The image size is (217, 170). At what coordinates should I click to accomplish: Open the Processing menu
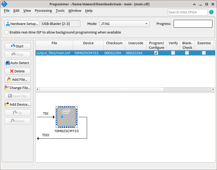[x=43, y=11]
